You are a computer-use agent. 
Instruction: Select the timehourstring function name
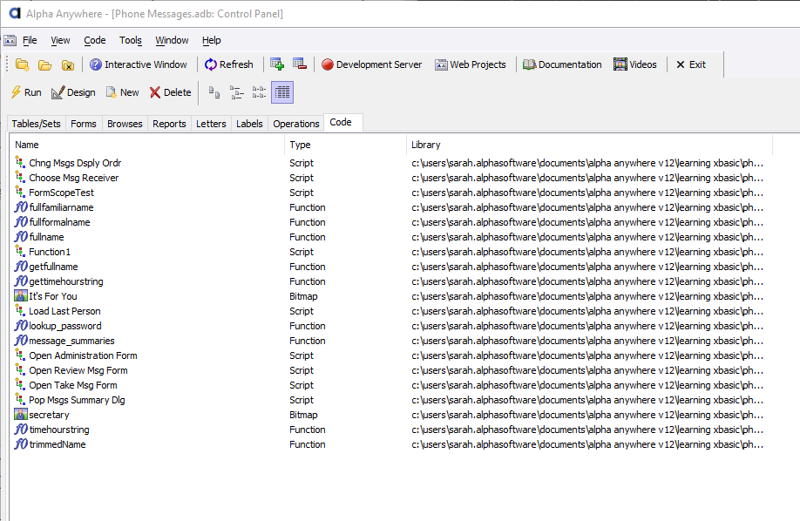pyautogui.click(x=59, y=430)
